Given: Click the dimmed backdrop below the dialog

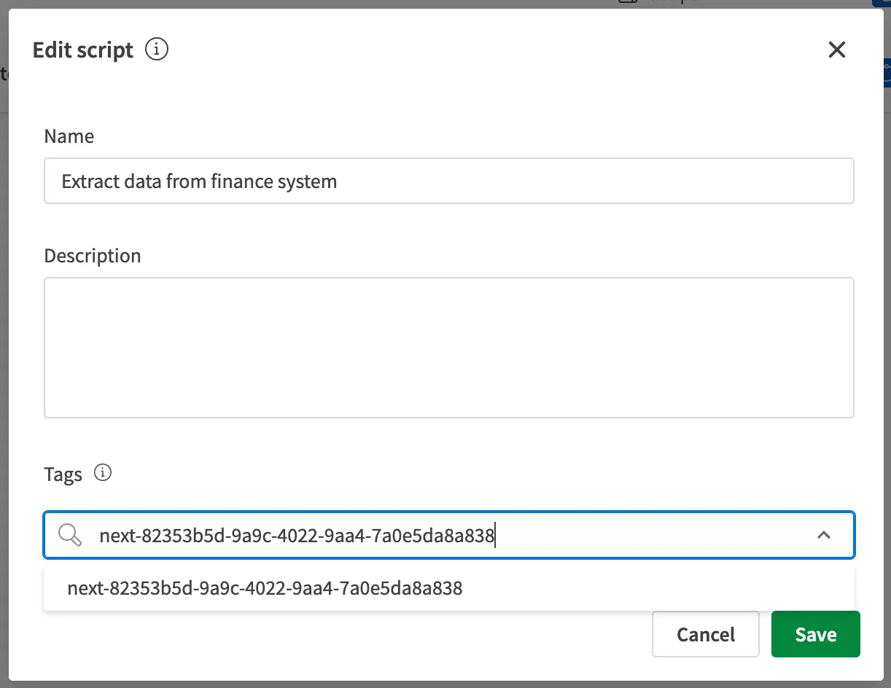Looking at the screenshot, I should (445, 684).
